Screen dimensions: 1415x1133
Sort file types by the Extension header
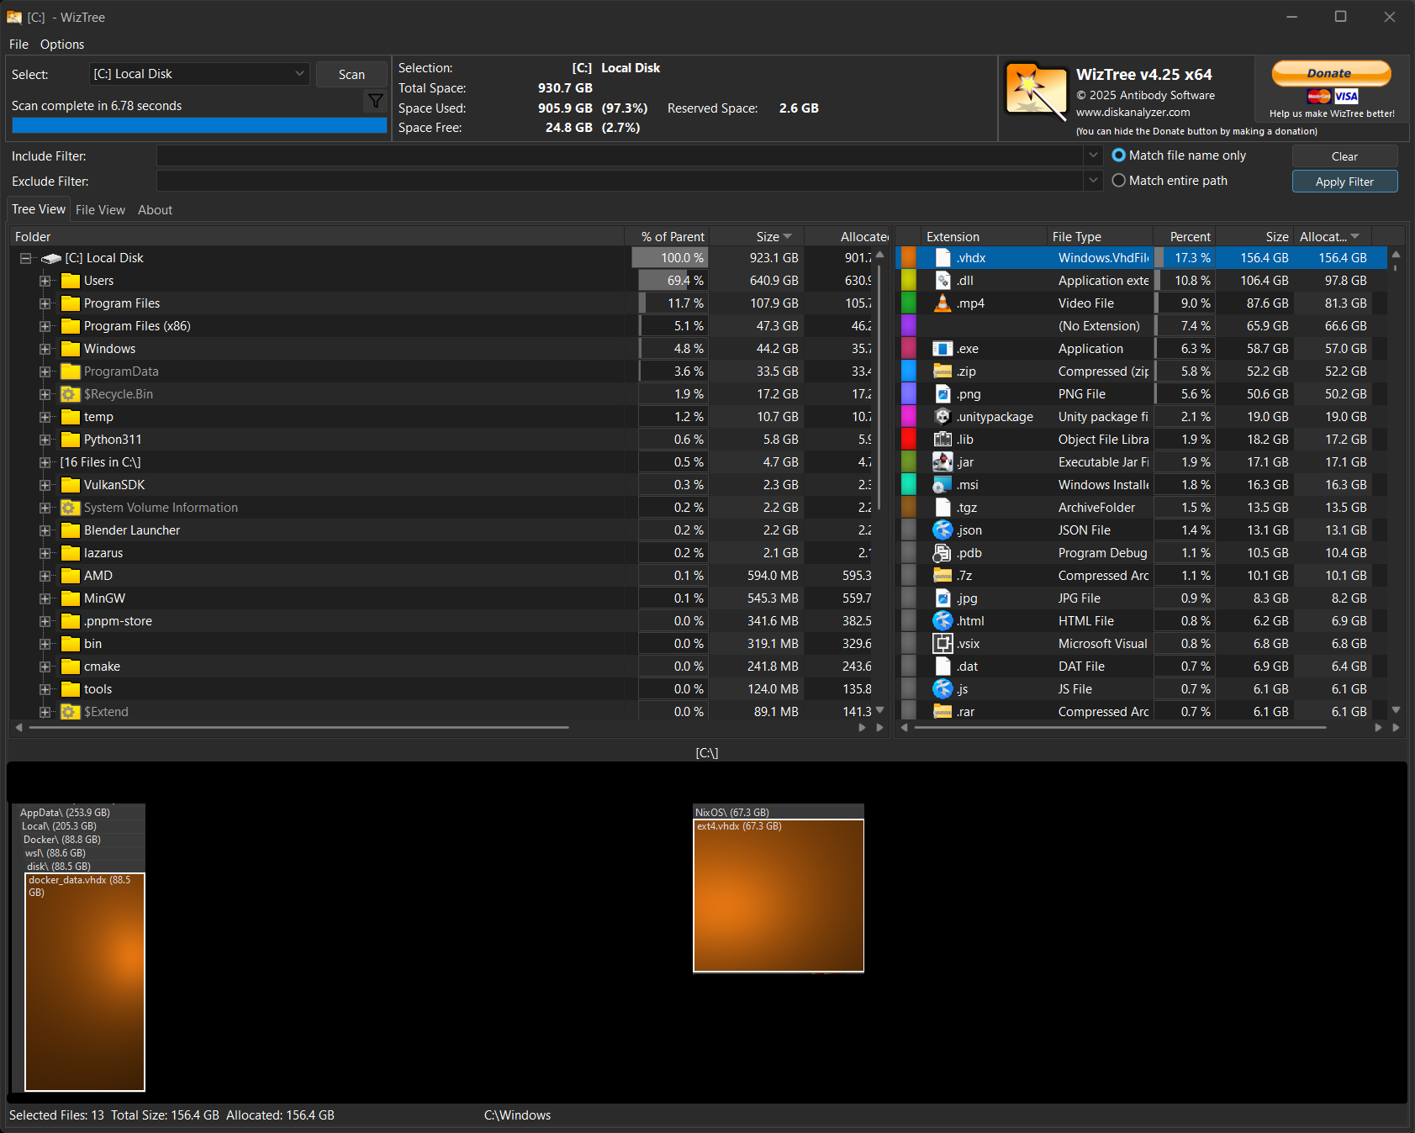(x=984, y=237)
